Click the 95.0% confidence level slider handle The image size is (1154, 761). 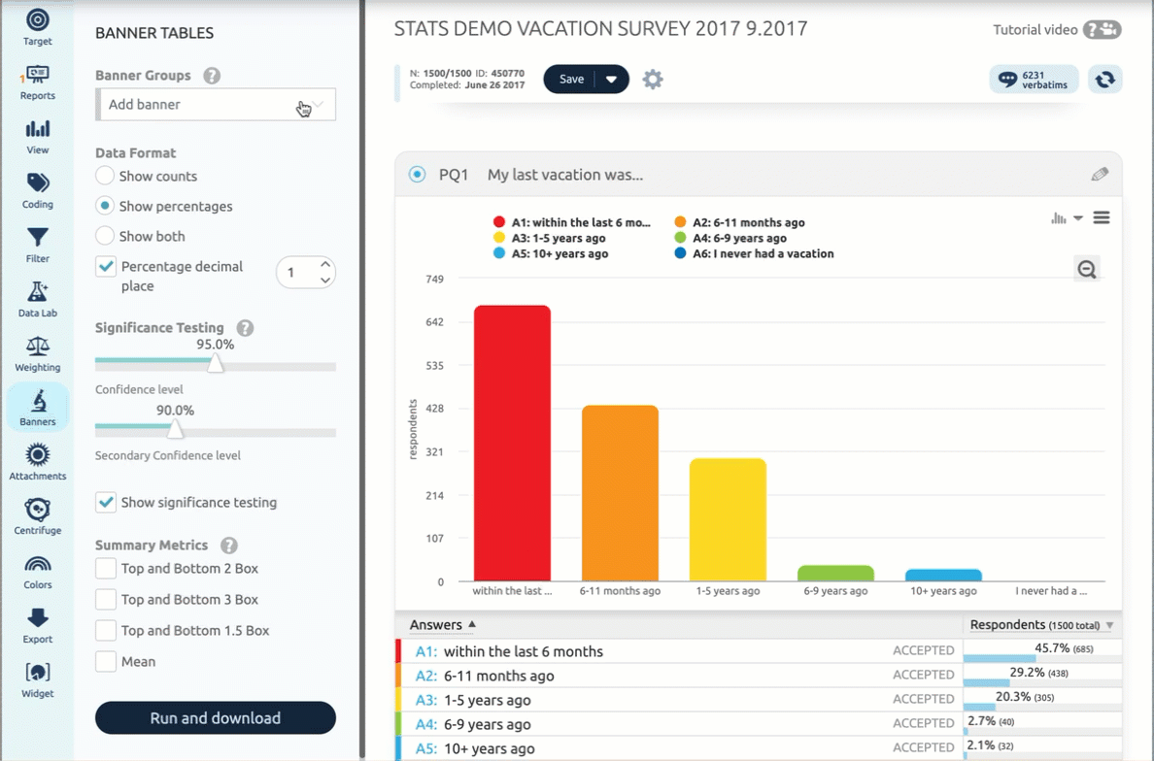click(x=216, y=364)
